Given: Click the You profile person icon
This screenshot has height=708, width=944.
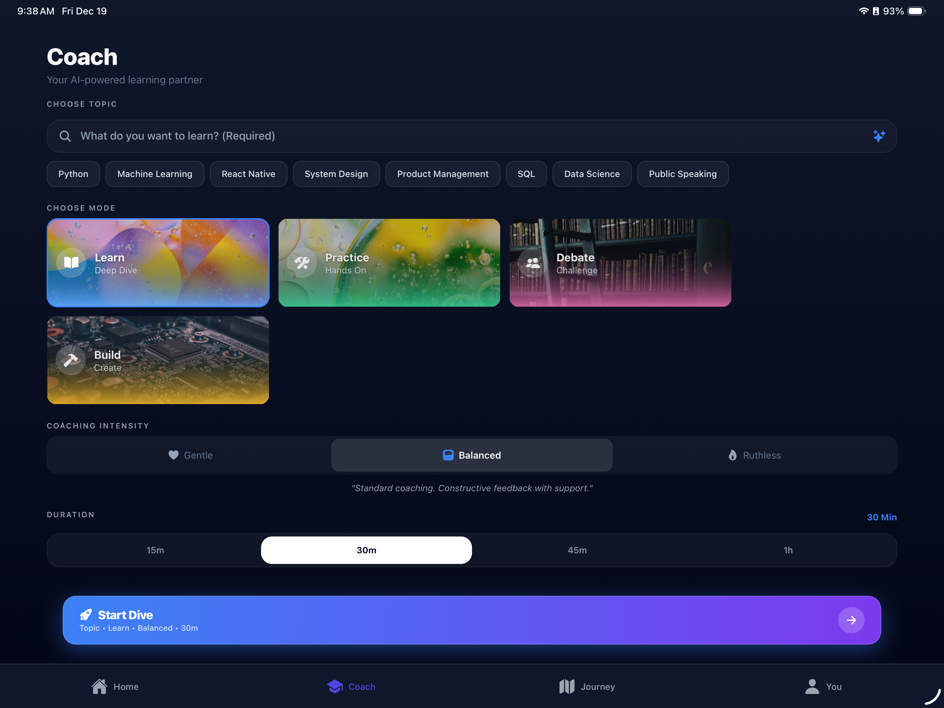Looking at the screenshot, I should [x=812, y=686].
